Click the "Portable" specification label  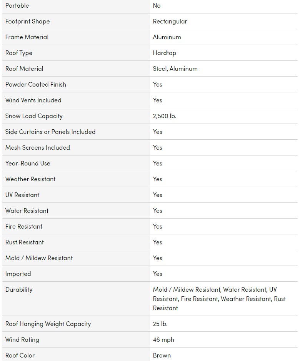17,6
